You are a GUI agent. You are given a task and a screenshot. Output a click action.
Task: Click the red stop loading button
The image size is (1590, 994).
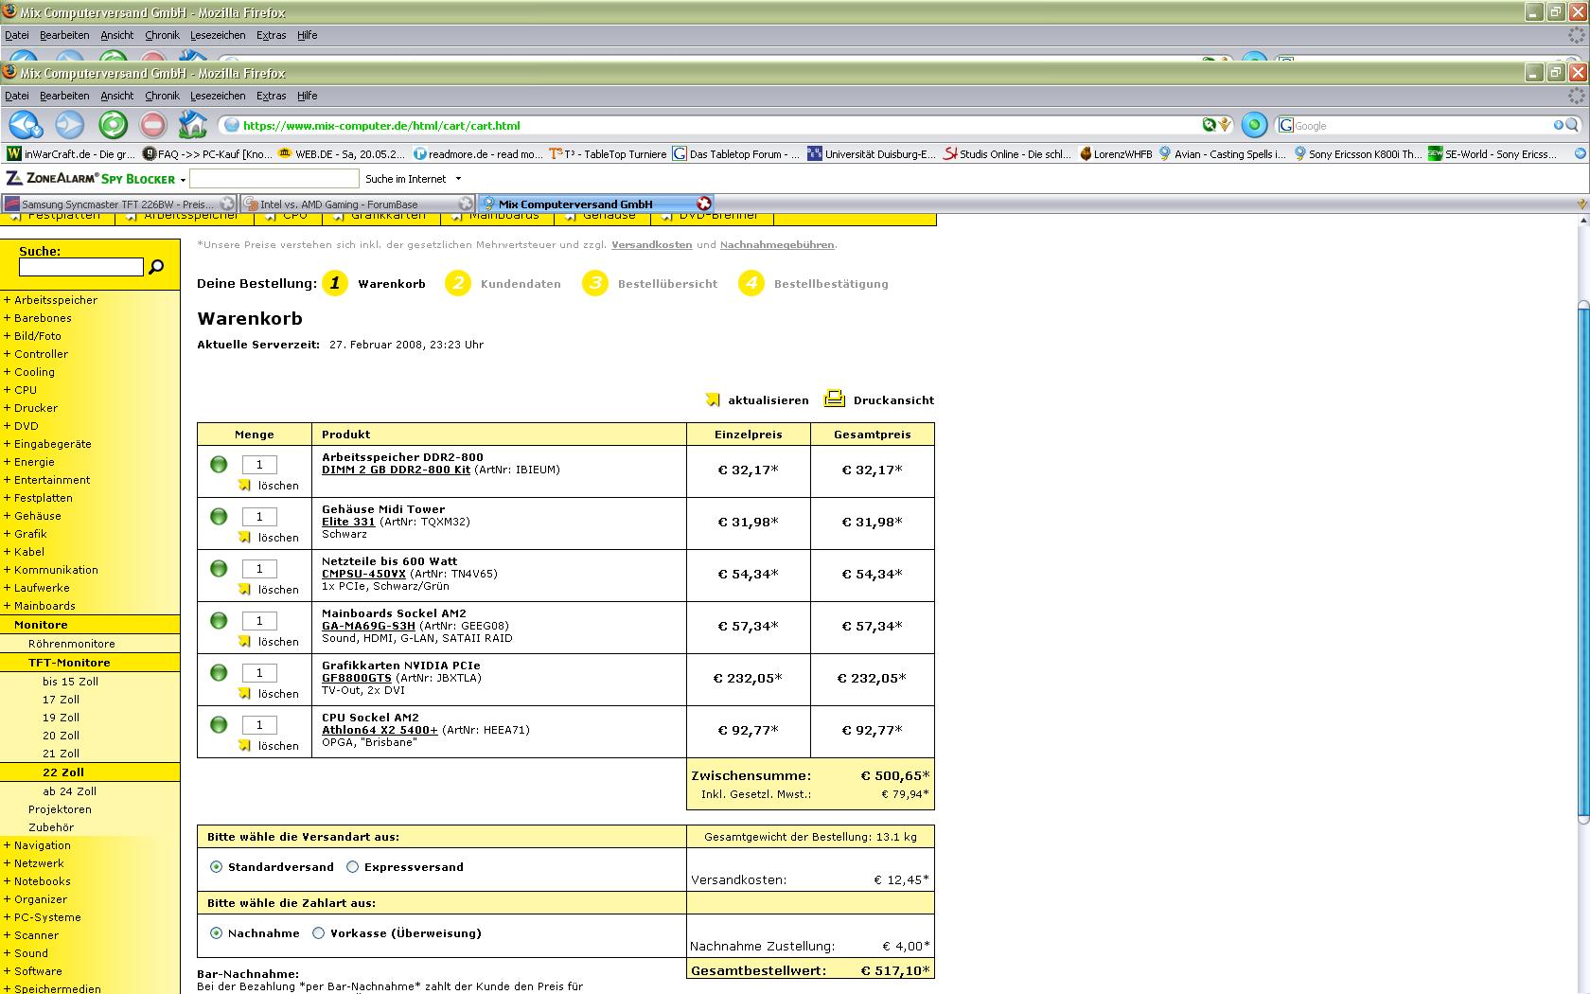click(x=152, y=125)
